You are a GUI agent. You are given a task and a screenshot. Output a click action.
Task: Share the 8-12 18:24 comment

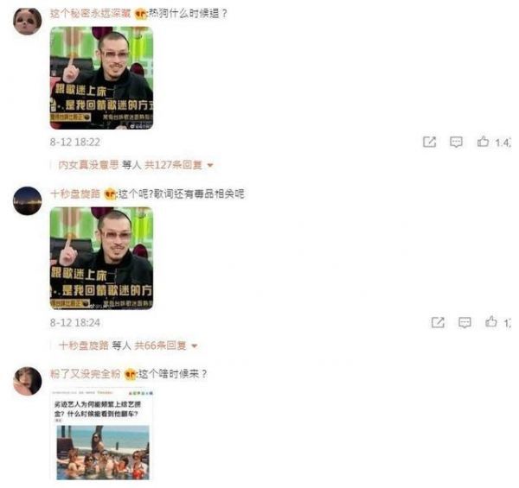click(x=438, y=322)
